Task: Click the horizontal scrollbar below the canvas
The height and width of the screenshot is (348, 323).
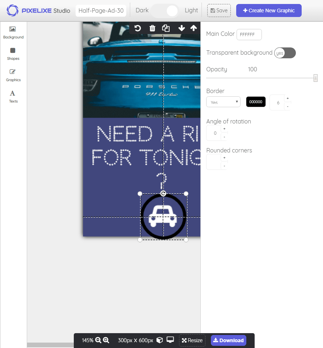Action: 51,345
